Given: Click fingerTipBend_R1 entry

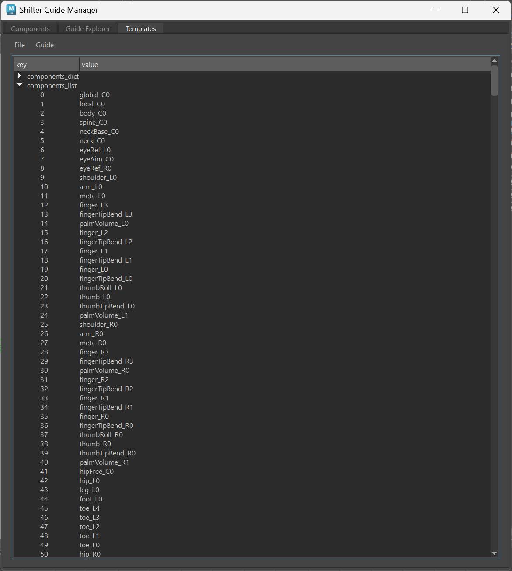Looking at the screenshot, I should click(252, 407).
